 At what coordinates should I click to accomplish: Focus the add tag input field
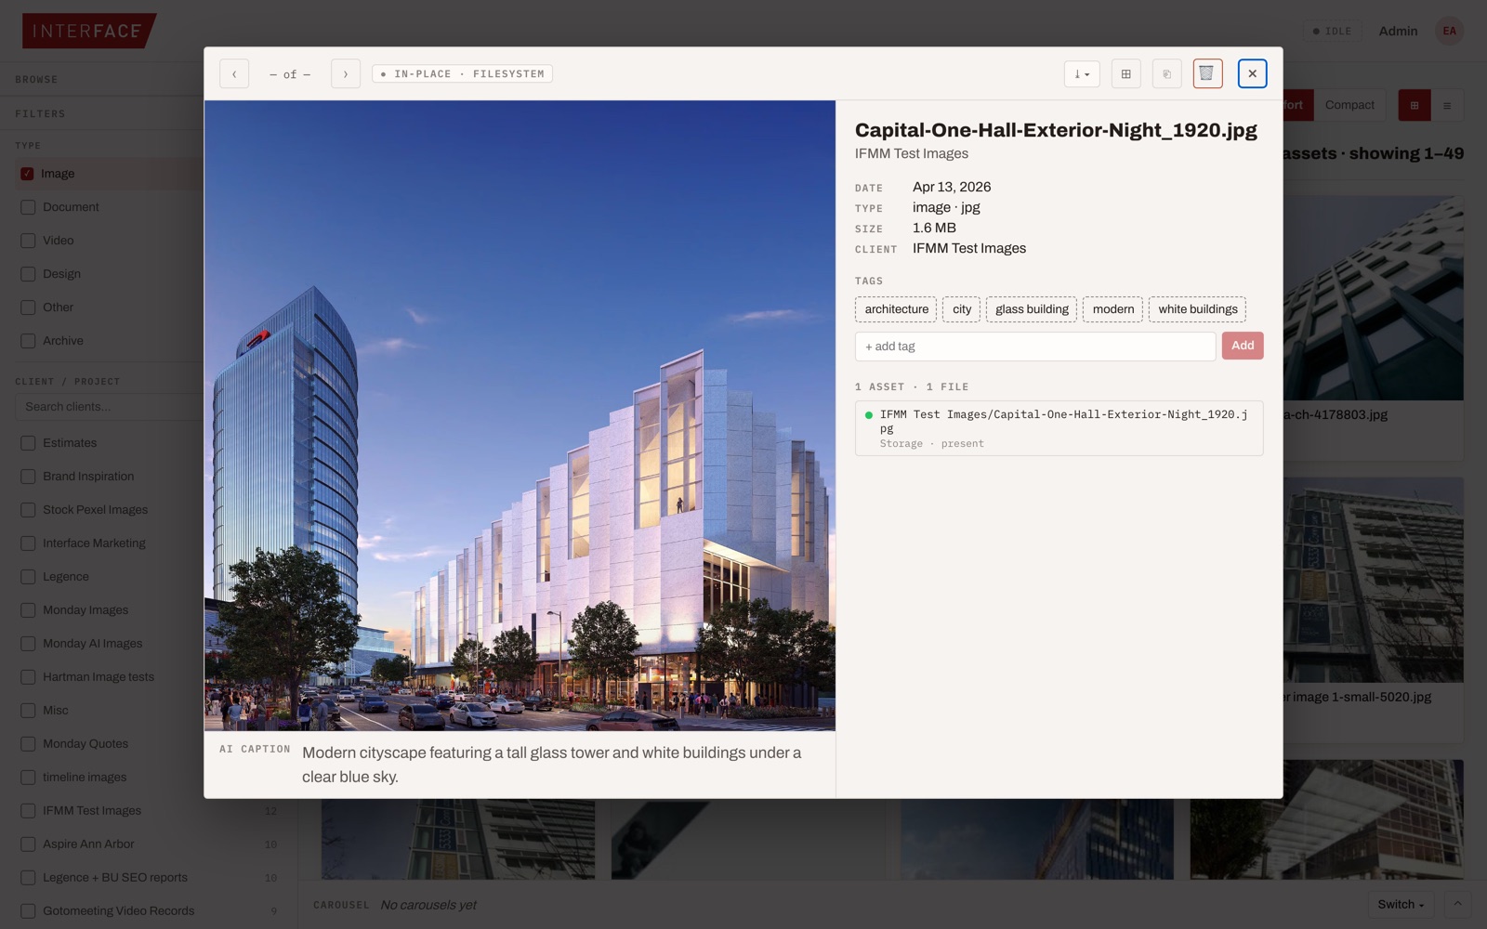pyautogui.click(x=1035, y=346)
